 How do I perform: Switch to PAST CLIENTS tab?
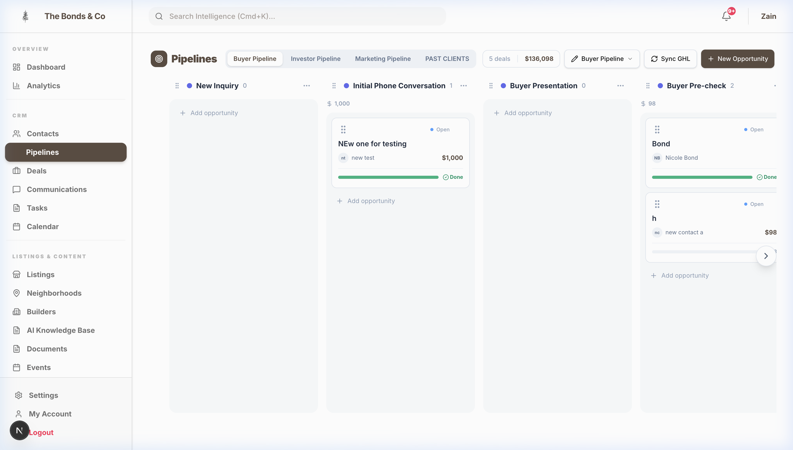tap(447, 59)
